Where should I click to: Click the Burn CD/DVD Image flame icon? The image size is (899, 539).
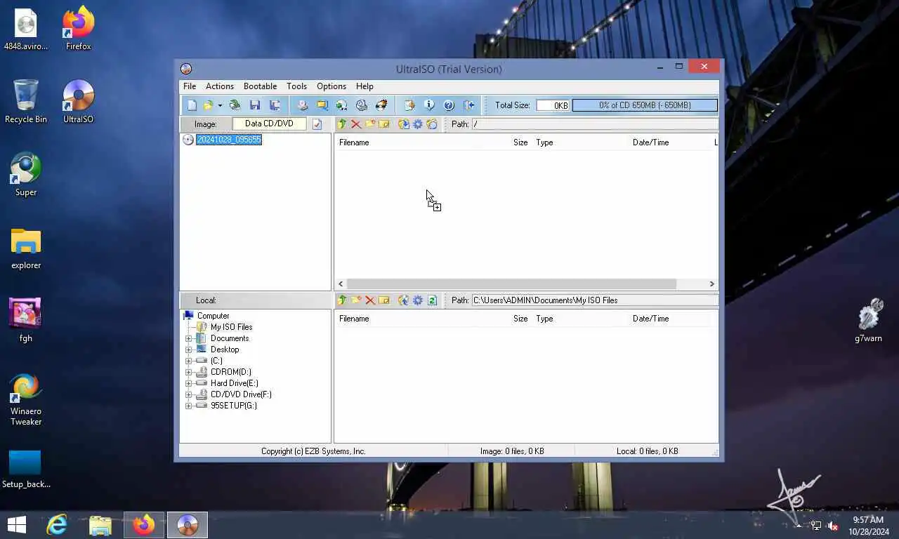381,105
